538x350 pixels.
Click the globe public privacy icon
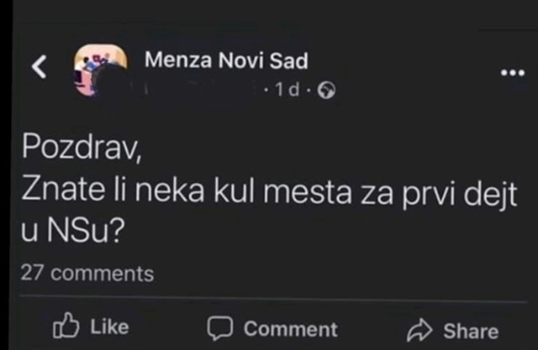tap(326, 91)
